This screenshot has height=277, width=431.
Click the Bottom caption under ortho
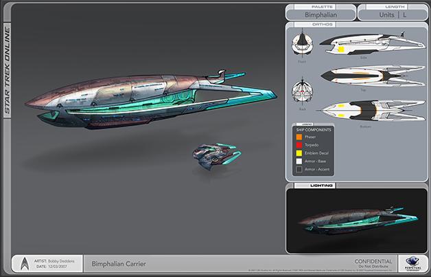tap(365, 126)
